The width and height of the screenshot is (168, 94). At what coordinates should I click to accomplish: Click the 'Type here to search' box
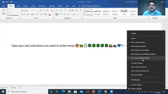27,92
